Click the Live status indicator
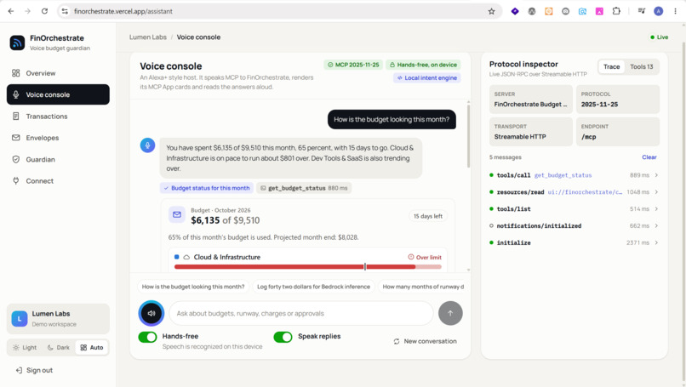686x387 pixels. point(660,37)
